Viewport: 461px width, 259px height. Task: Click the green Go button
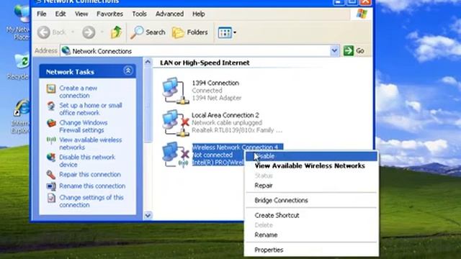(354, 51)
